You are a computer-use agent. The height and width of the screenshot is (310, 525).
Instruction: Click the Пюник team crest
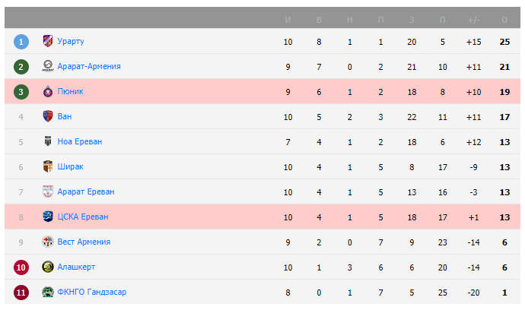[47, 91]
